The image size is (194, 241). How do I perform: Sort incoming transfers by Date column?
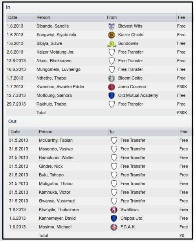21,17
